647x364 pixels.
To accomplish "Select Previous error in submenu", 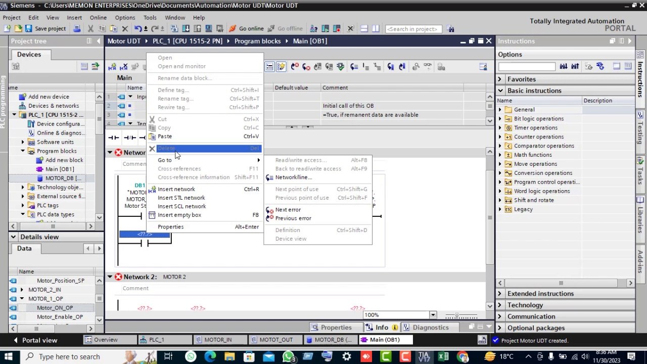I will coord(318,218).
